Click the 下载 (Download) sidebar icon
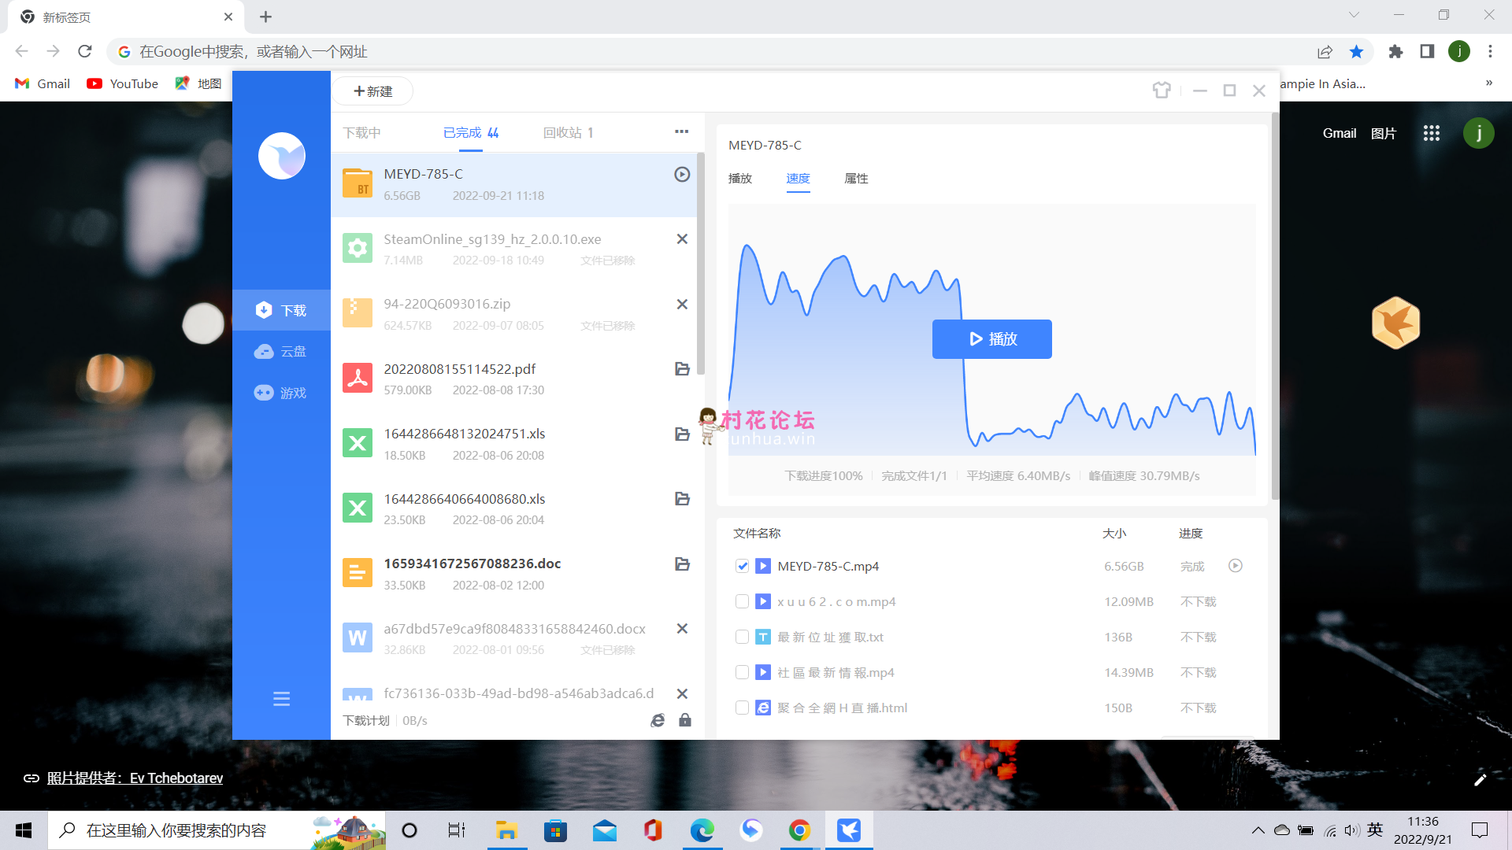 280,309
